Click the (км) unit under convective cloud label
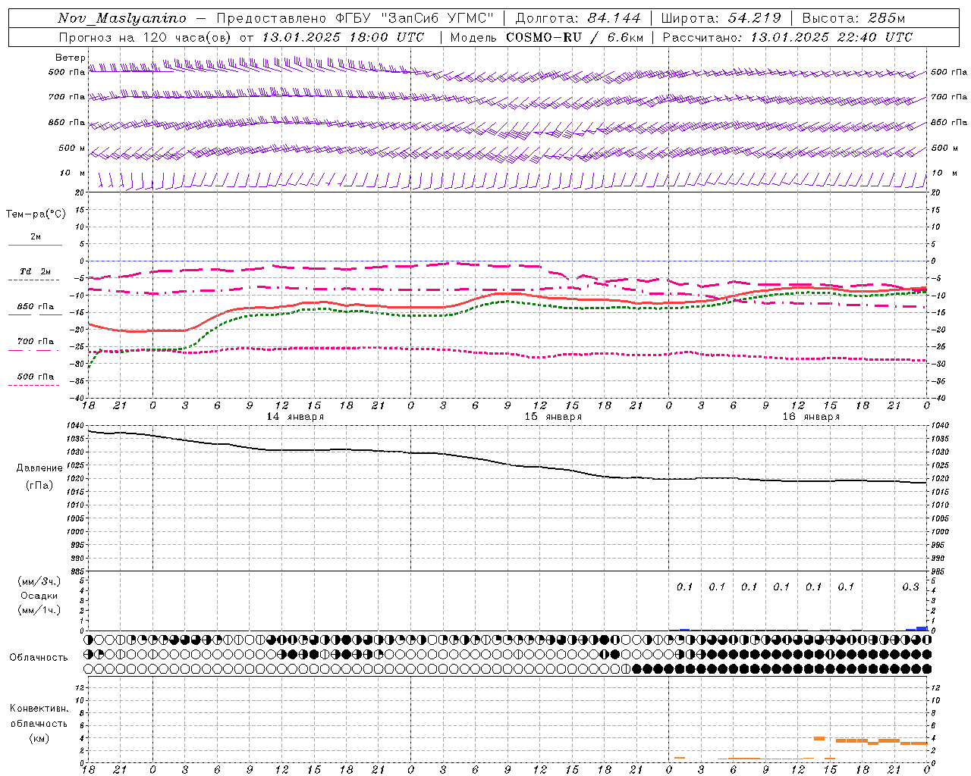Image resolution: width=971 pixels, height=776 pixels. pyautogui.click(x=39, y=737)
